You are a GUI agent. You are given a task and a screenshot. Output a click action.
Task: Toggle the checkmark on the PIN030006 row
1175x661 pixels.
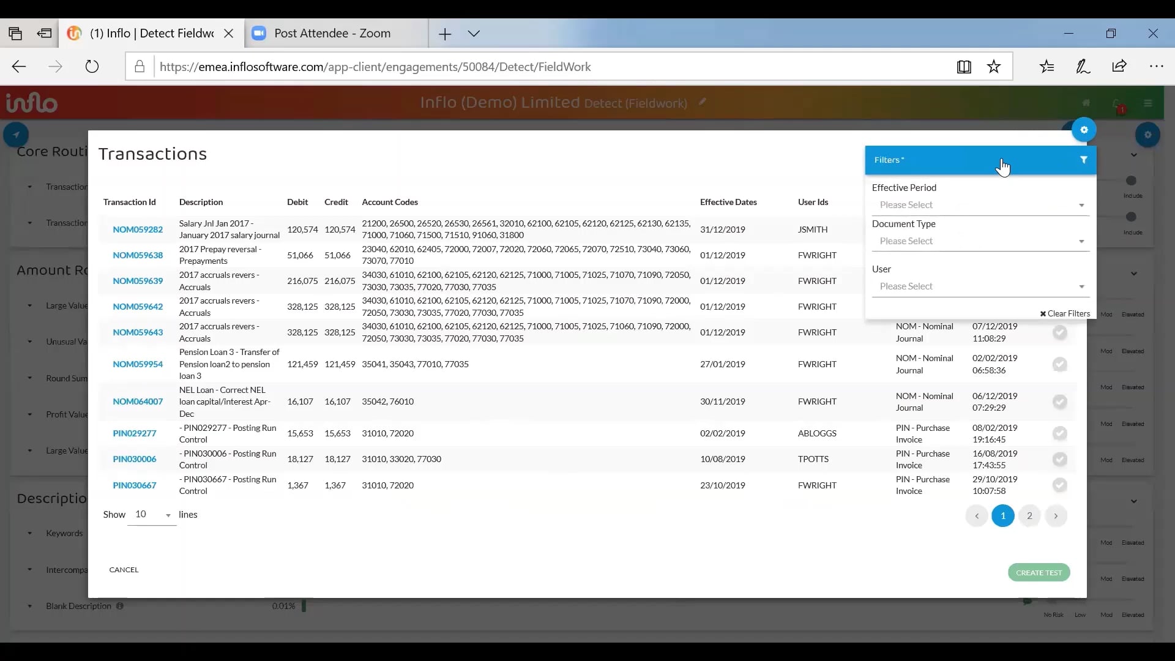coord(1061,460)
